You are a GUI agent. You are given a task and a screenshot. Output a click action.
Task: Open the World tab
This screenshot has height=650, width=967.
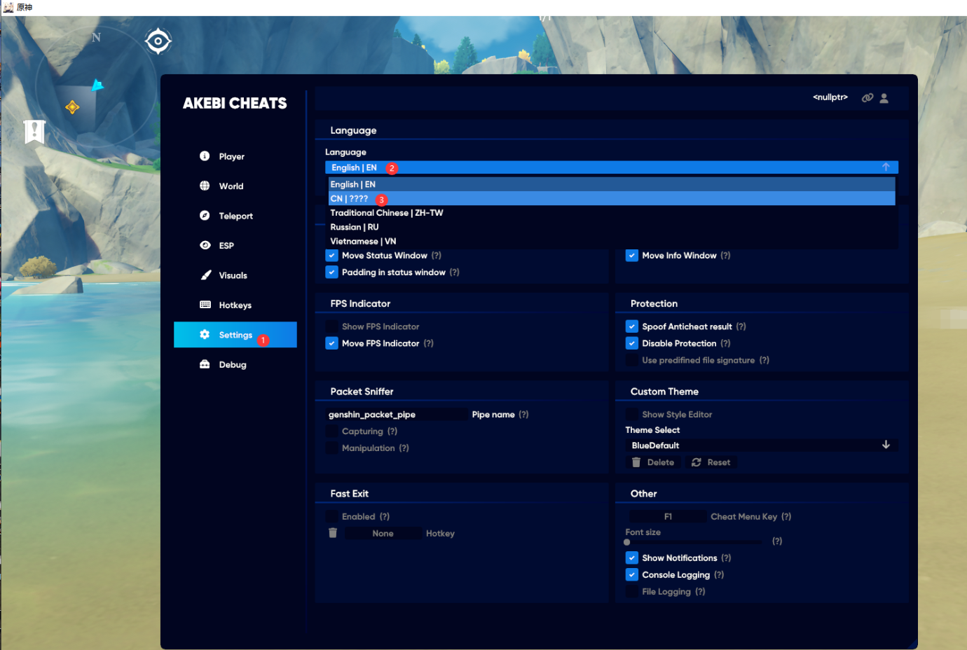(235, 186)
